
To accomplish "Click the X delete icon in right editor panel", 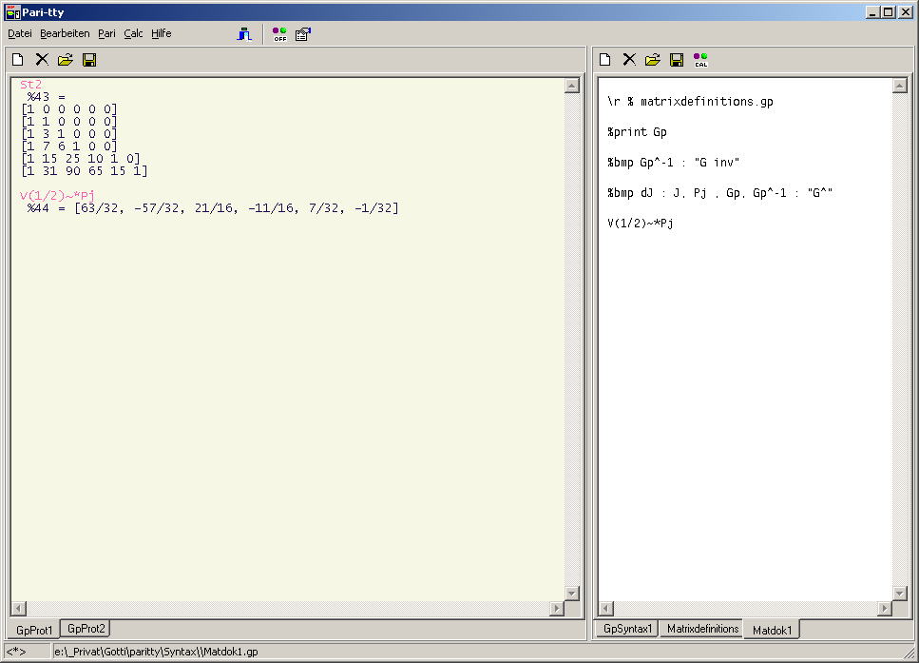I will [x=628, y=60].
